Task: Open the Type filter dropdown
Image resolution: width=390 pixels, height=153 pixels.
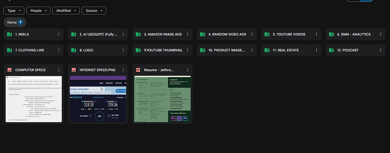Action: pyautogui.click(x=14, y=11)
